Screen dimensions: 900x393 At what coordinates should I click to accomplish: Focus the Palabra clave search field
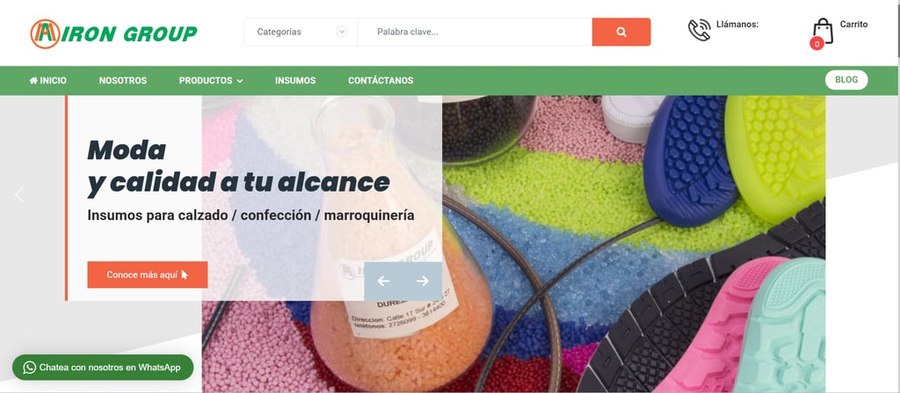tap(475, 33)
